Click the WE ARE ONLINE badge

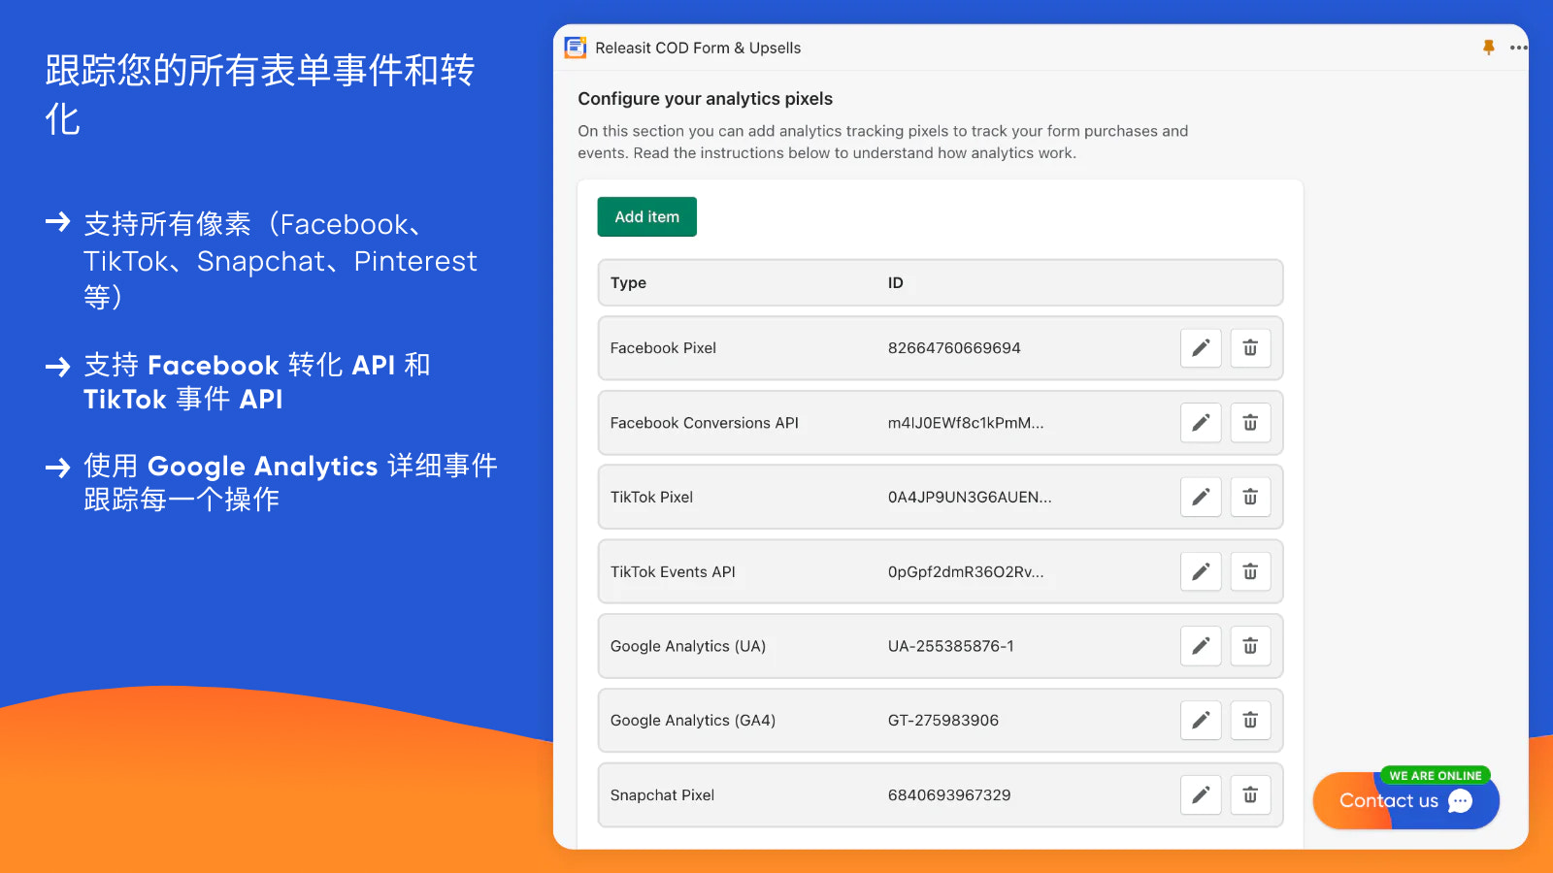[x=1436, y=776]
